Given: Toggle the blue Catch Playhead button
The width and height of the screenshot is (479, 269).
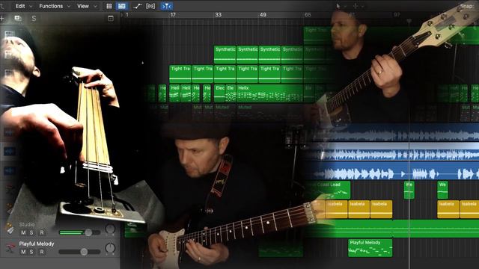Looking at the screenshot, I should point(167,6).
